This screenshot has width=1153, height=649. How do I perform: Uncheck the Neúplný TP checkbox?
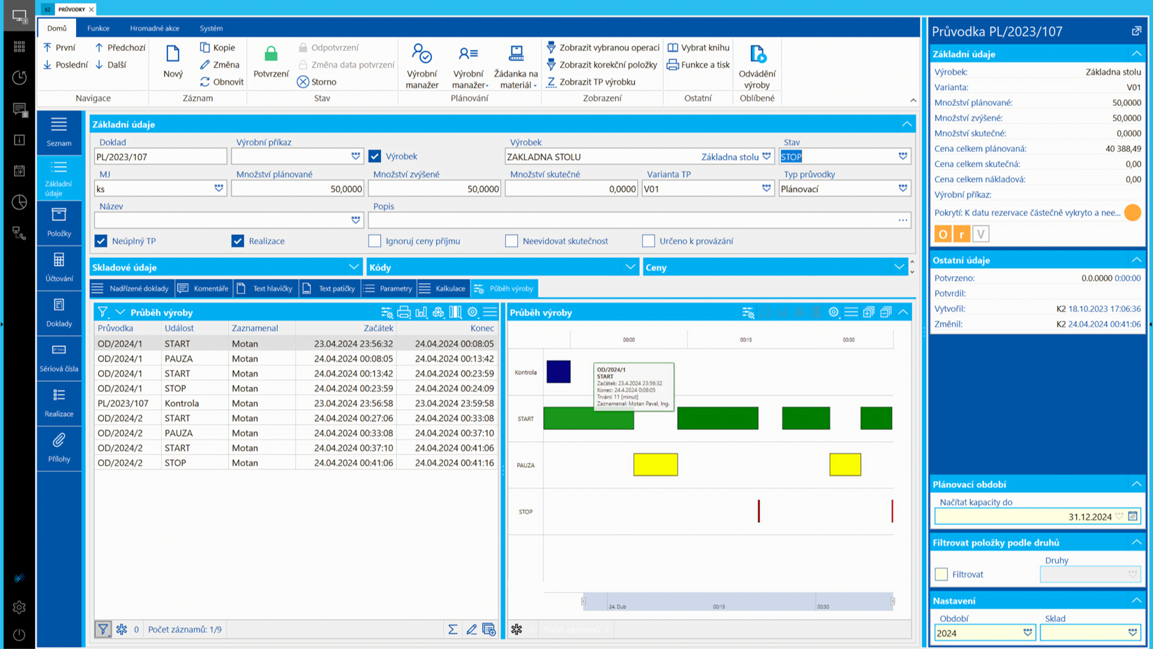(x=101, y=241)
